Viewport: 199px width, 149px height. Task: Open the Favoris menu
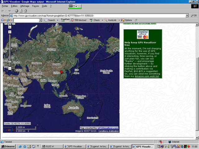[36, 6]
